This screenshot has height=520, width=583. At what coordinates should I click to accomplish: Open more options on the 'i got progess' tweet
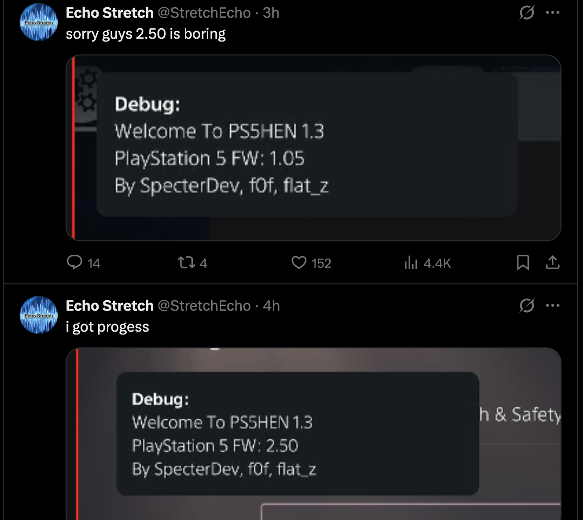[552, 305]
